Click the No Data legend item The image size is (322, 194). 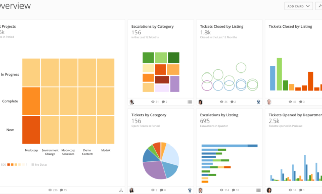click(x=39, y=165)
